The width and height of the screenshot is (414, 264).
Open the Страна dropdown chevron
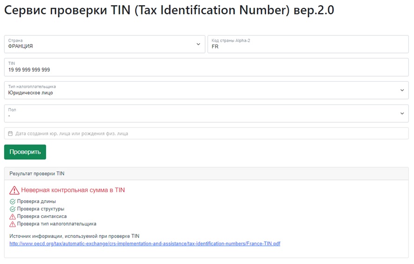198,44
